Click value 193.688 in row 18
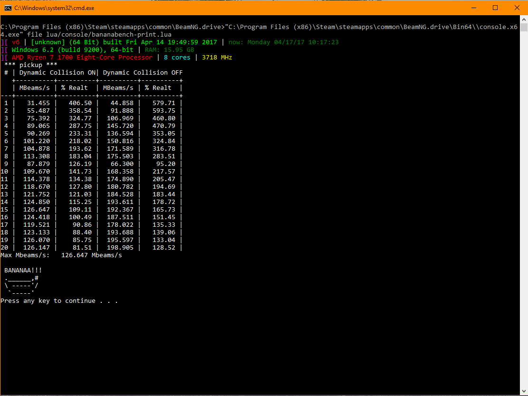528x396 pixels. coord(120,232)
